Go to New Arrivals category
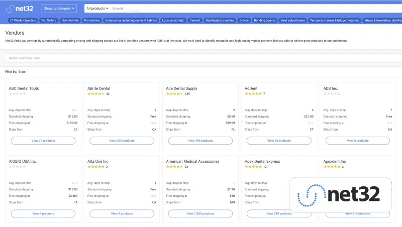402x227 pixels. 70,21
